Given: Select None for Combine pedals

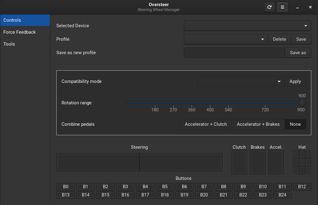Looking at the screenshot, I should 295,124.
